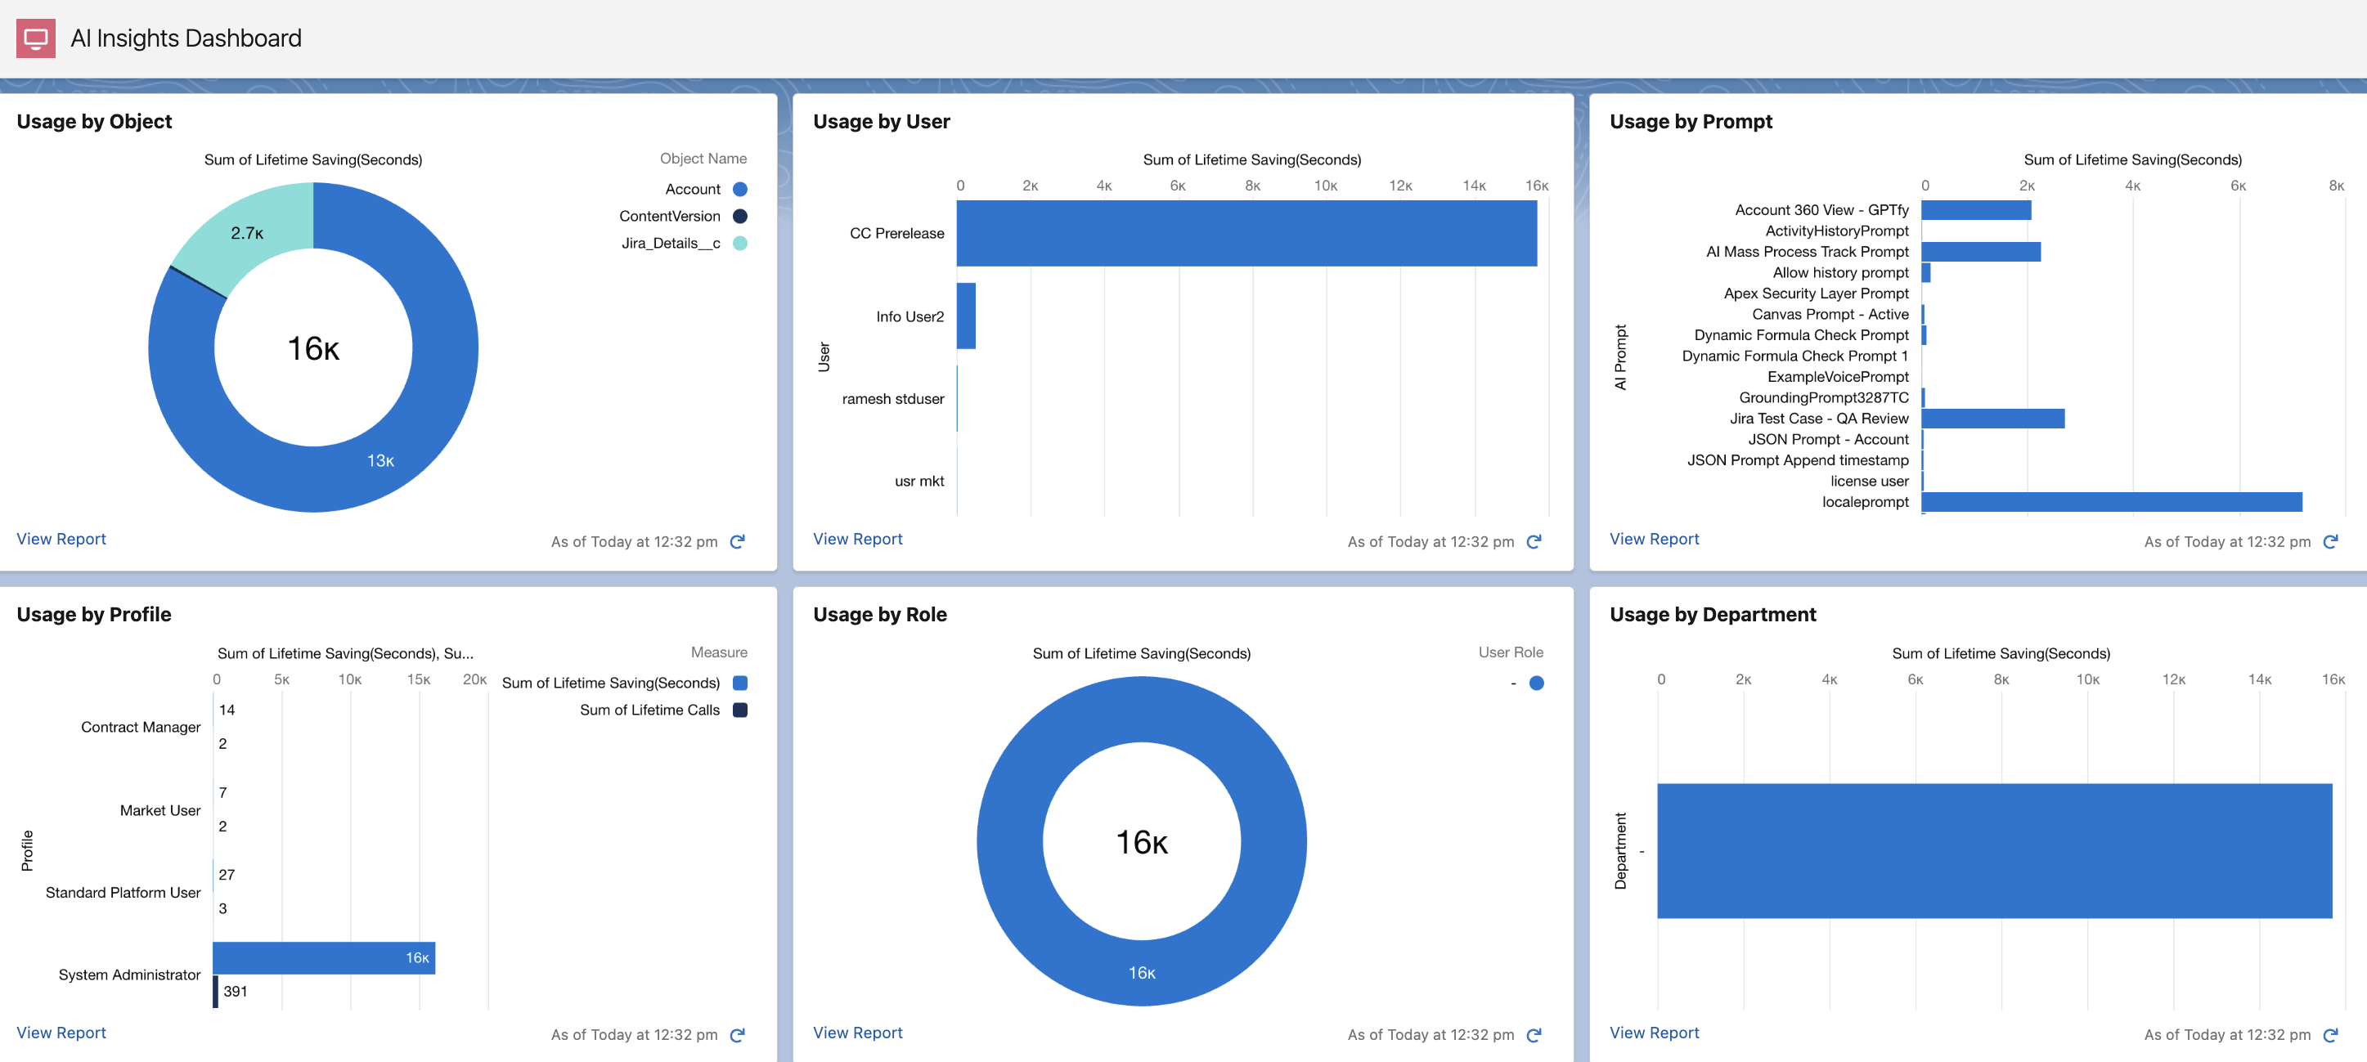Click the ContentVersion legend dot
This screenshot has height=1062, width=2367.
pyautogui.click(x=739, y=216)
